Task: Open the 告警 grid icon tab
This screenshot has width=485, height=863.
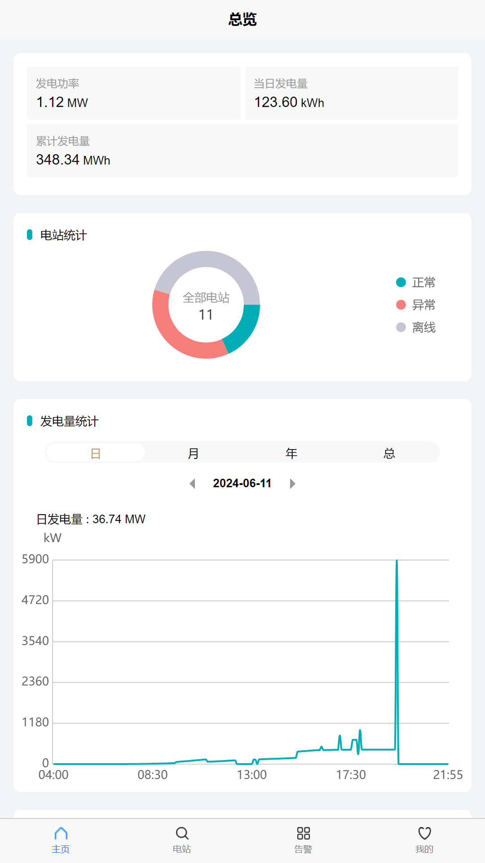Action: coord(303,839)
